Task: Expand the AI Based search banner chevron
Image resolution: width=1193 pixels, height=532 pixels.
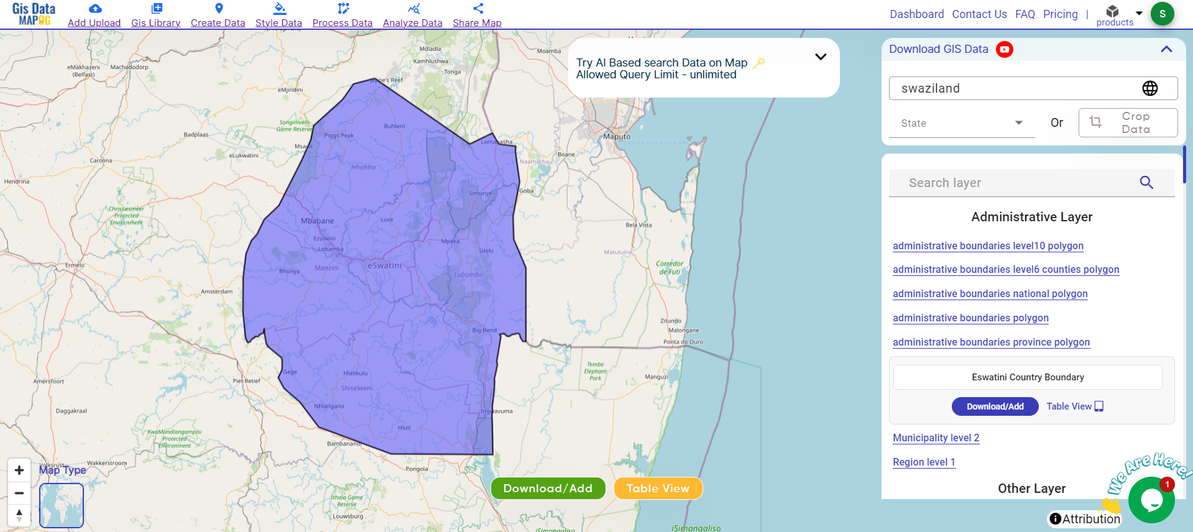Action: (x=821, y=57)
